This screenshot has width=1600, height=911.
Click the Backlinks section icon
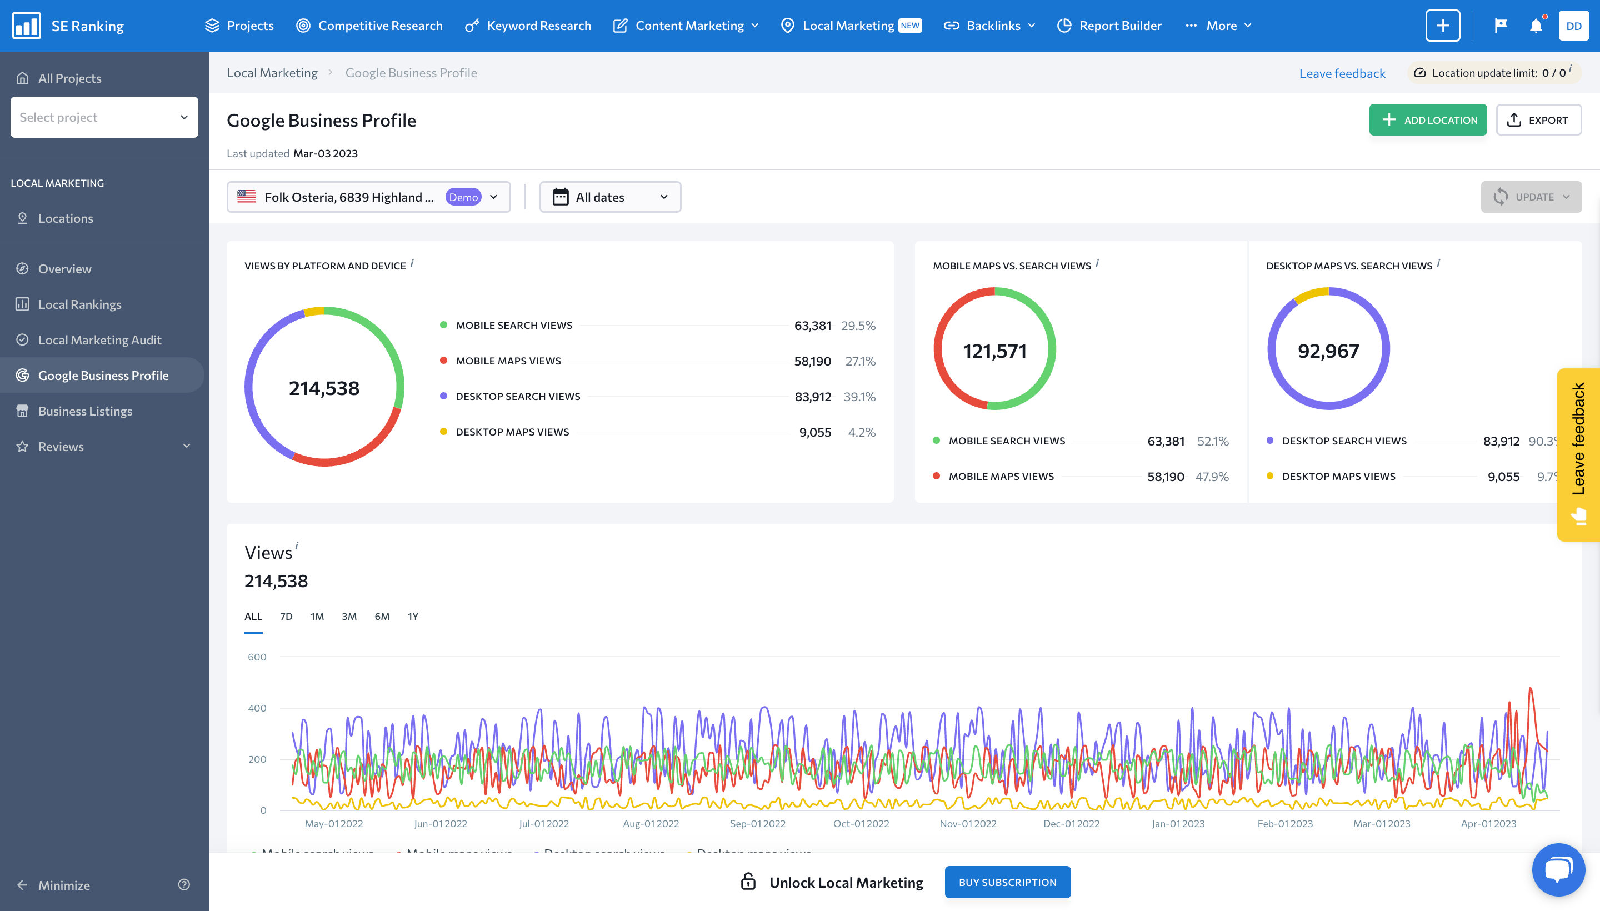coord(951,26)
